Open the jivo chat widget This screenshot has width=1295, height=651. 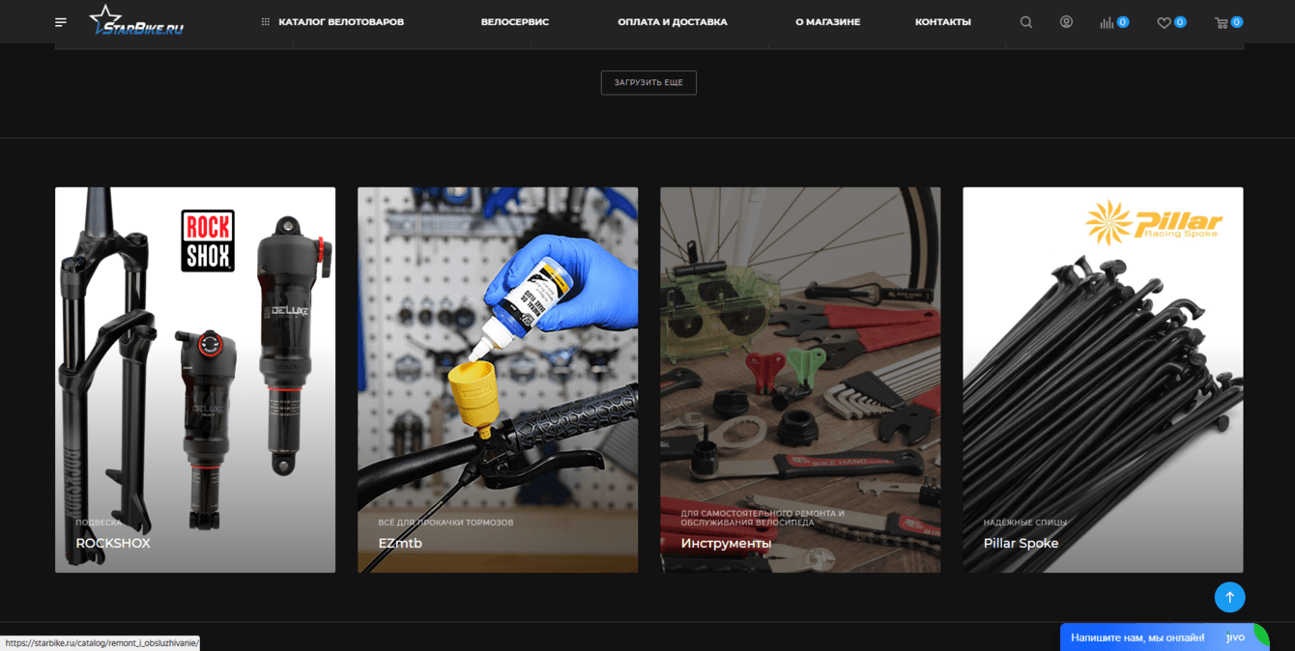click(x=1165, y=637)
